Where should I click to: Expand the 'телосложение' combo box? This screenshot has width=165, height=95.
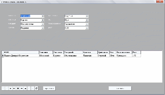click(87, 24)
